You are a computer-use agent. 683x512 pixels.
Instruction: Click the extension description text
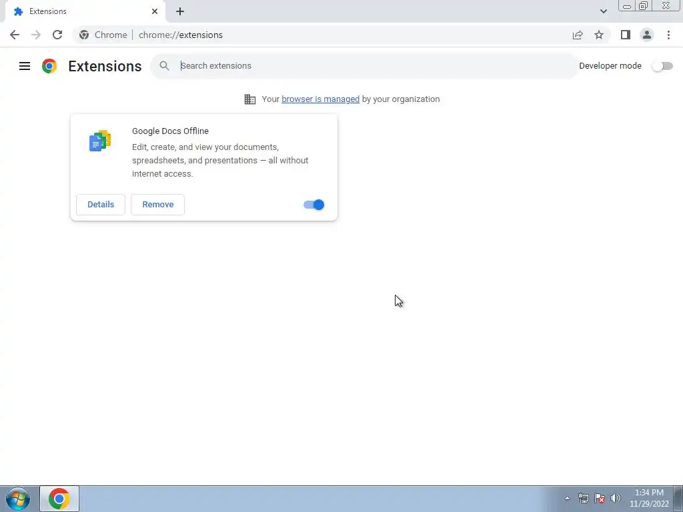[220, 160]
